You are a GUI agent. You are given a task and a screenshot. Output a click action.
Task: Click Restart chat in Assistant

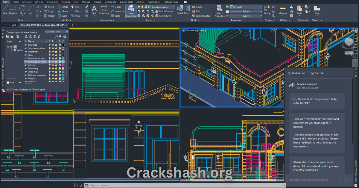click(x=296, y=73)
